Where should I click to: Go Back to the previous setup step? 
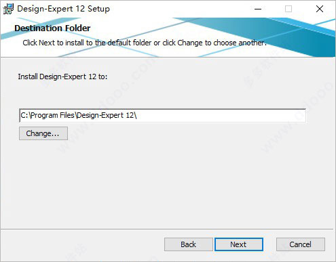coord(188,244)
